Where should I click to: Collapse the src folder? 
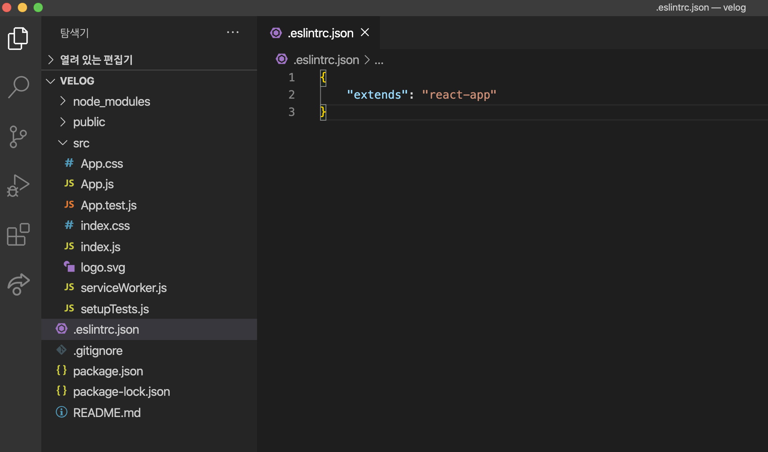(x=149, y=143)
